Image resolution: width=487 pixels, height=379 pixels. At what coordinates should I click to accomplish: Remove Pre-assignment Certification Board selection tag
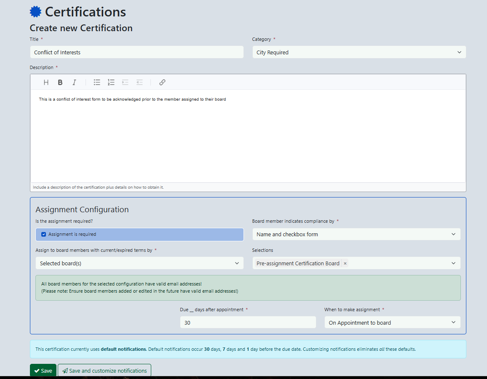[x=345, y=263]
